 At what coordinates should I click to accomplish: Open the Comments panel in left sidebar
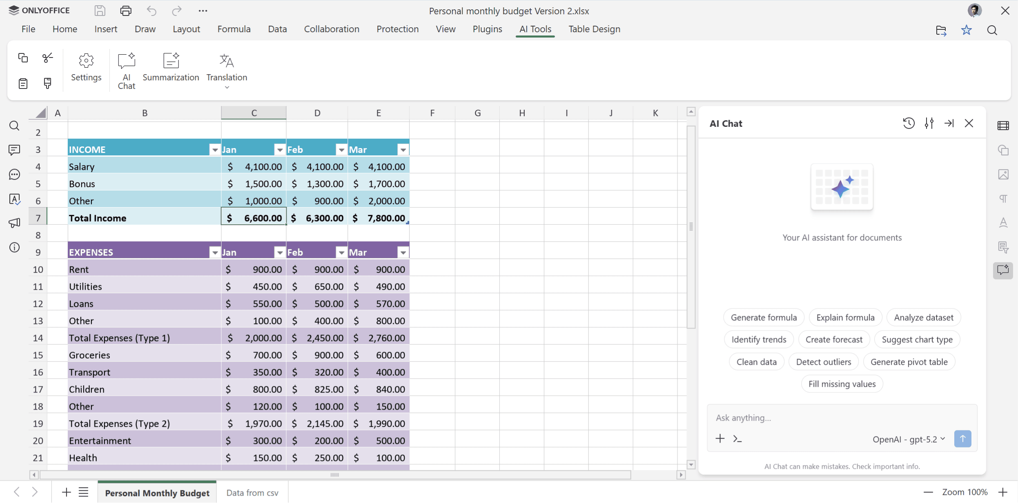(x=14, y=150)
